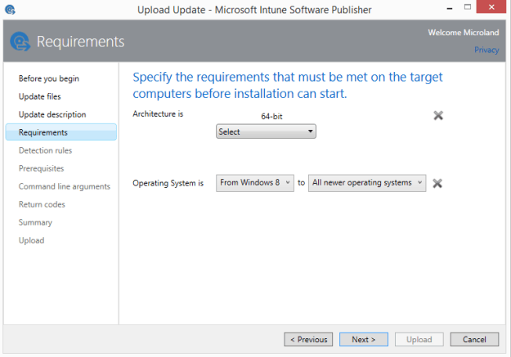
Task: Open the All newer operating systems dropdown
Action: click(x=367, y=183)
